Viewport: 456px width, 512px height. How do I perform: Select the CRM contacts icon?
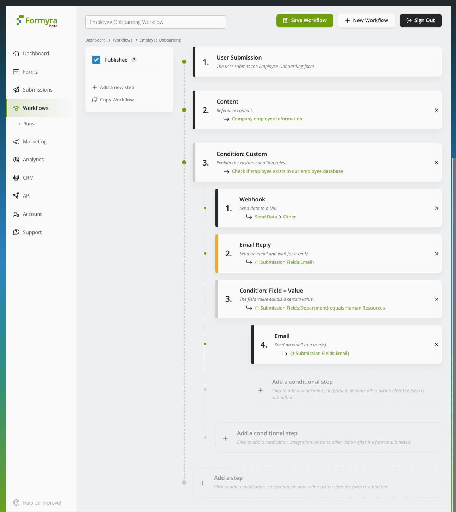tap(16, 177)
